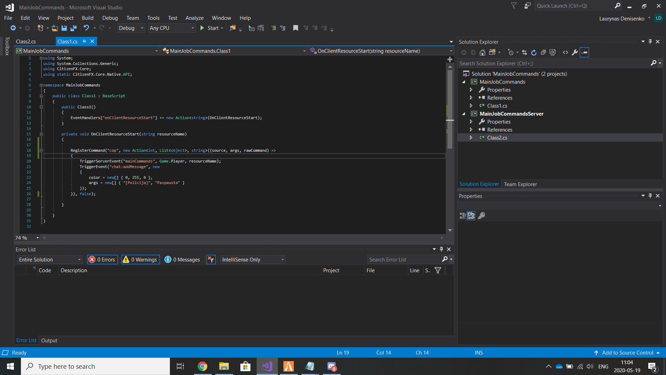
Task: Click Save All on the toolbar
Action: click(x=73, y=28)
